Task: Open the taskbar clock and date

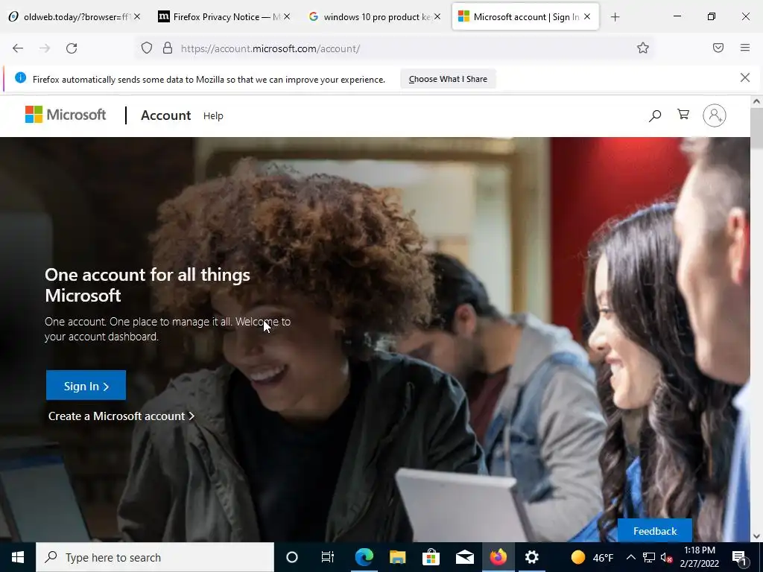Action: [699, 557]
